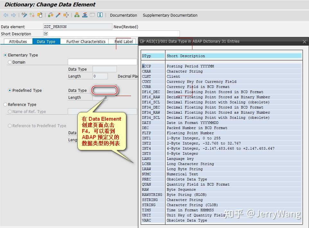Click the Other Object navigation icon

66,15
